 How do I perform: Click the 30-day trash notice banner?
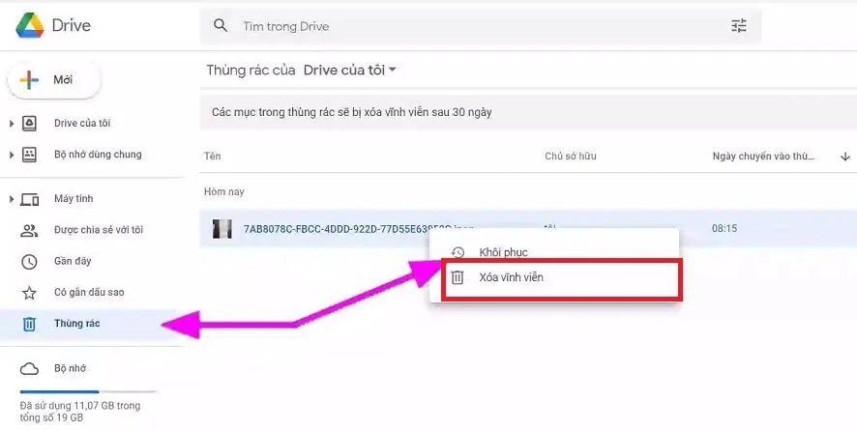point(528,112)
